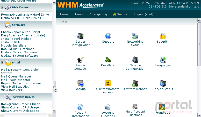The height and width of the screenshot is (117, 201).
Task: Open News in top navigation
Action: click(x=79, y=14)
